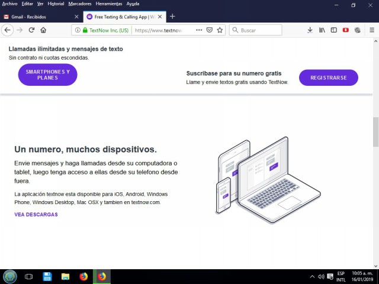Open a new tab with plus button

pyautogui.click(x=172, y=17)
